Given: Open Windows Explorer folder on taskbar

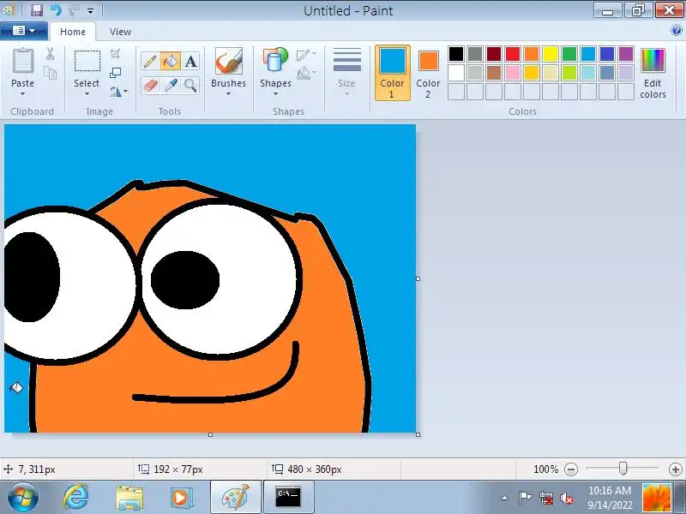Looking at the screenshot, I should [x=129, y=498].
